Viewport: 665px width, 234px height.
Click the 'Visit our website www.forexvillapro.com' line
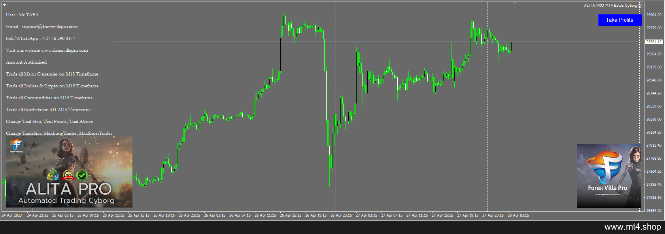[47, 50]
